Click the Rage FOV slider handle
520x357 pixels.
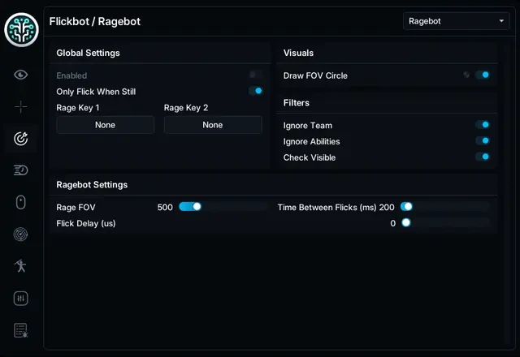click(x=197, y=207)
